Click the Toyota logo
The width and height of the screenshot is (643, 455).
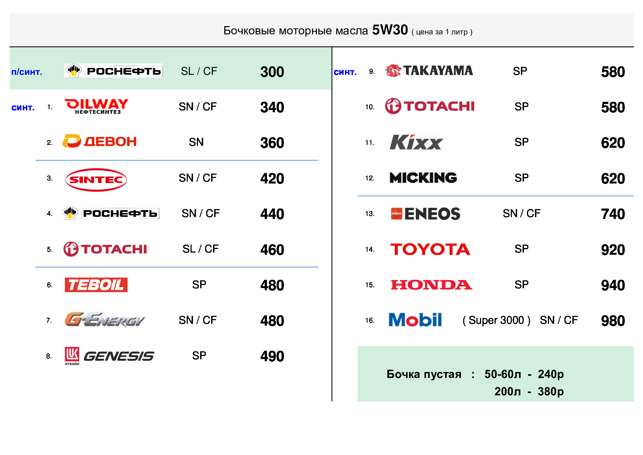pos(430,249)
